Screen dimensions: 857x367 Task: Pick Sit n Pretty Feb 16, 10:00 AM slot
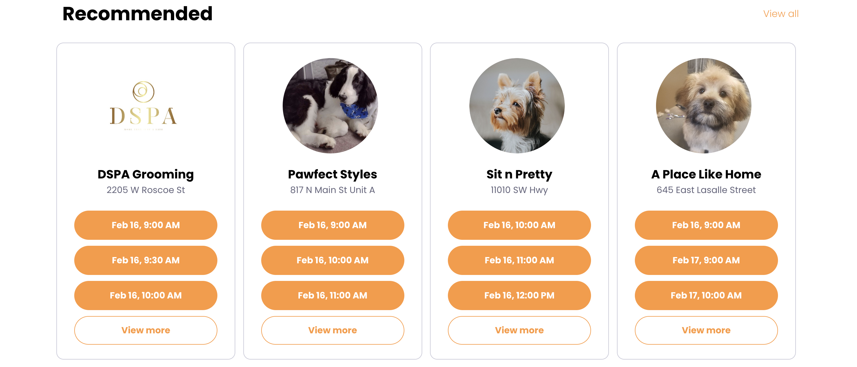(x=519, y=225)
